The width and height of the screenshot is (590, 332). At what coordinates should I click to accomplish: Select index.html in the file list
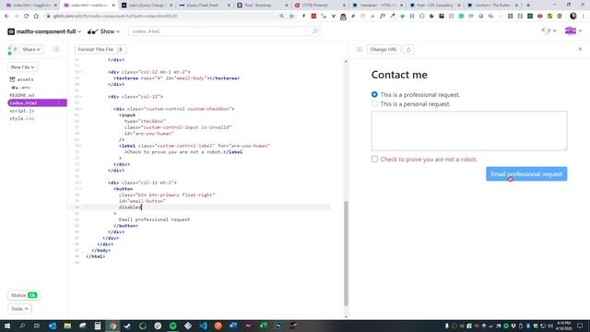(x=37, y=102)
